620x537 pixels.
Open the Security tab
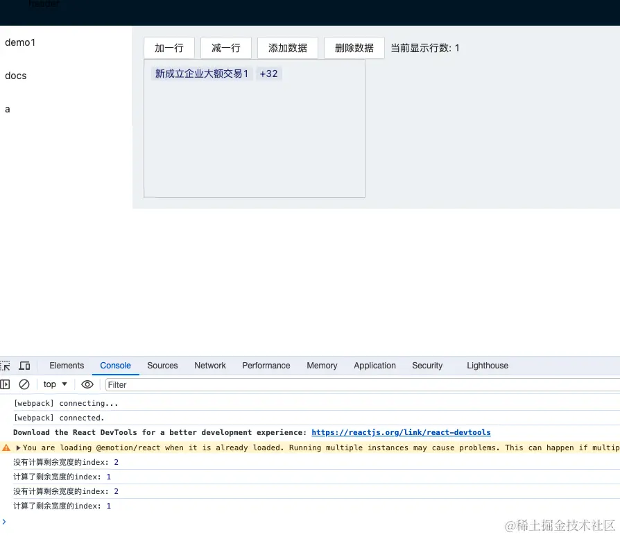[x=427, y=366]
